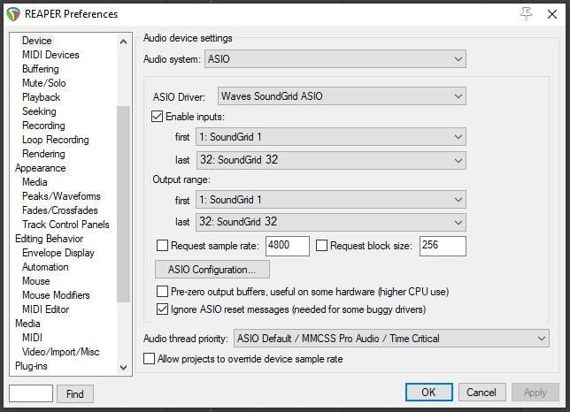The height and width of the screenshot is (412, 570).
Task: Check Allow projects to override device sample rate
Action: coord(149,359)
